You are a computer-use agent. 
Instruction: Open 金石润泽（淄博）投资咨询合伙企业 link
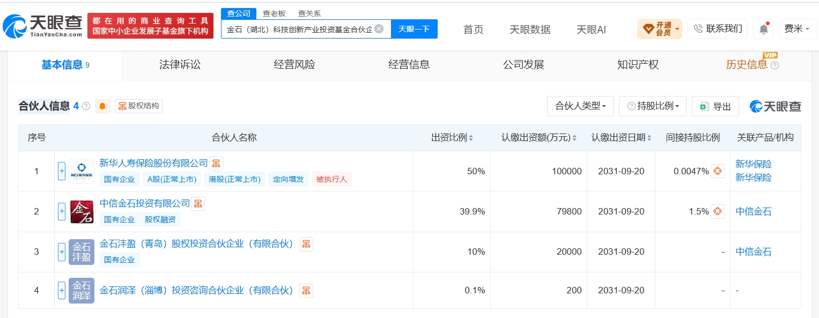click(197, 290)
